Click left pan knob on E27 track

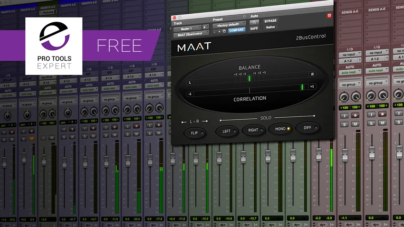127,109
